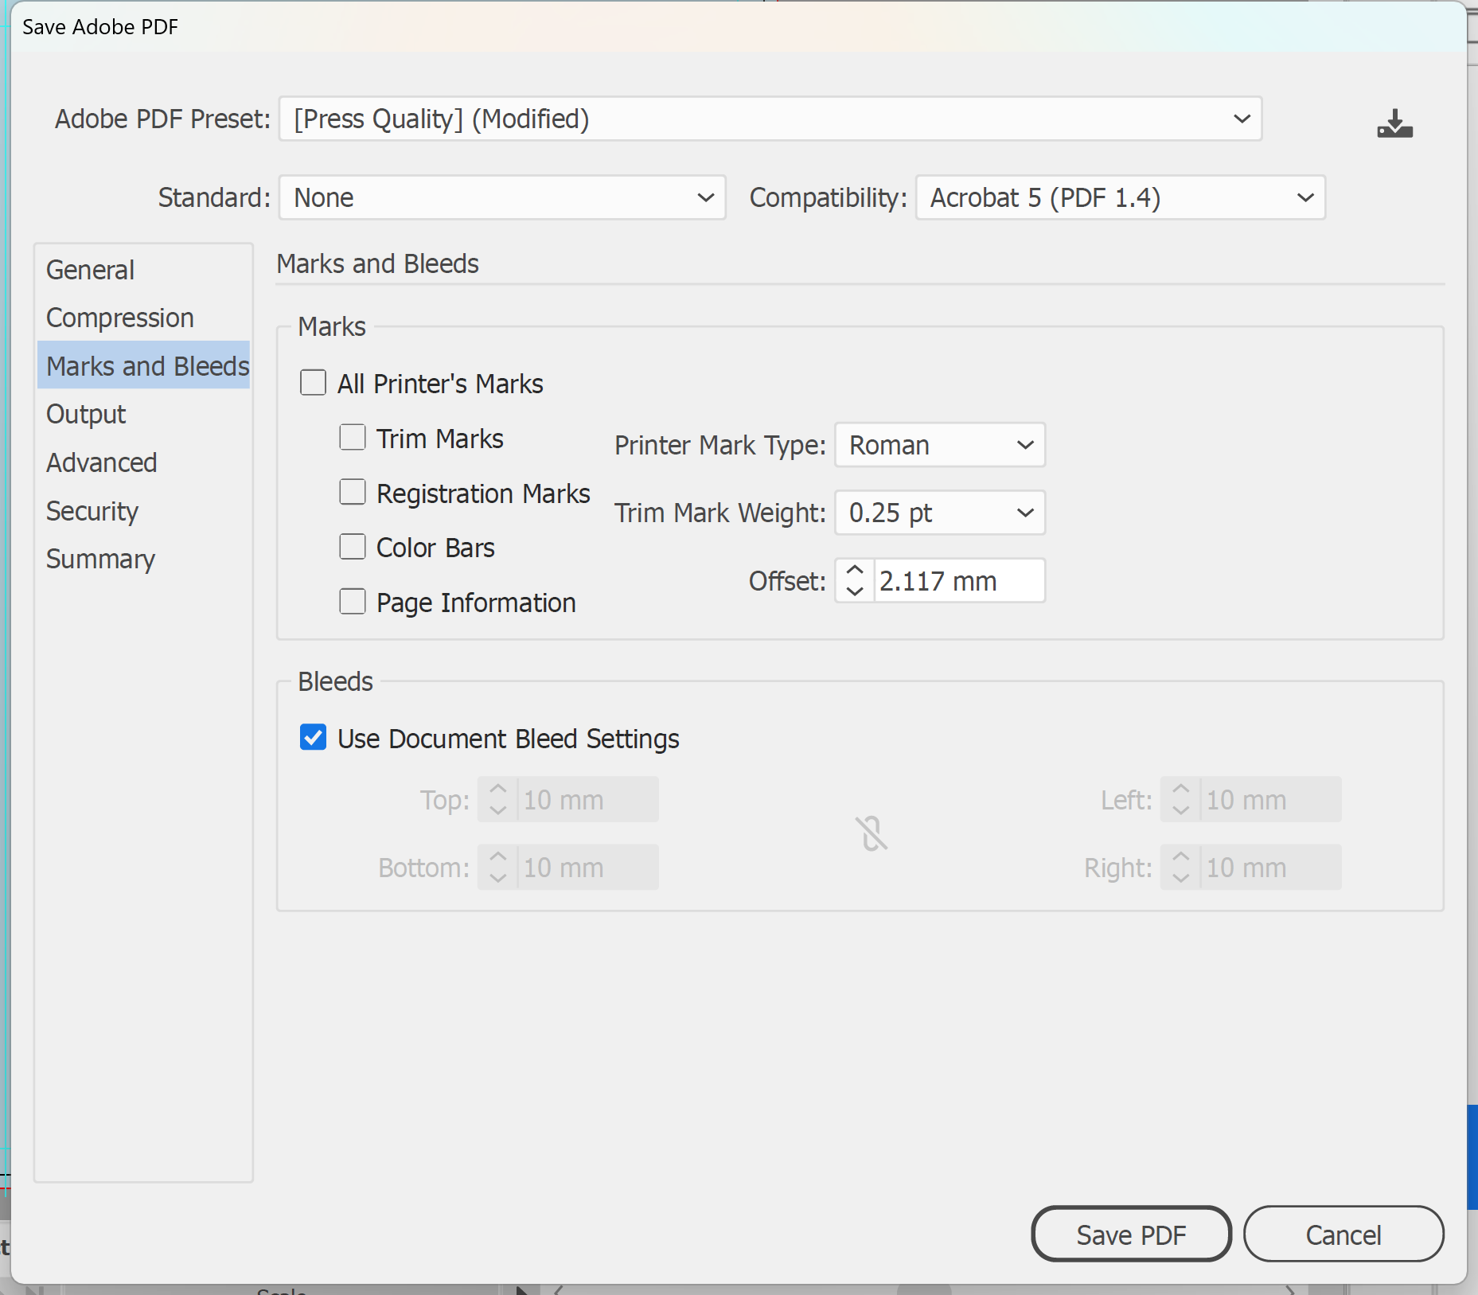
Task: Open the Standard dropdown set to None
Action: 502,197
